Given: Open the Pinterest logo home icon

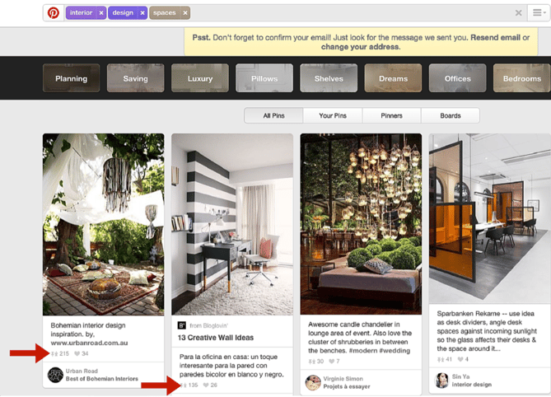Looking at the screenshot, I should 54,13.
